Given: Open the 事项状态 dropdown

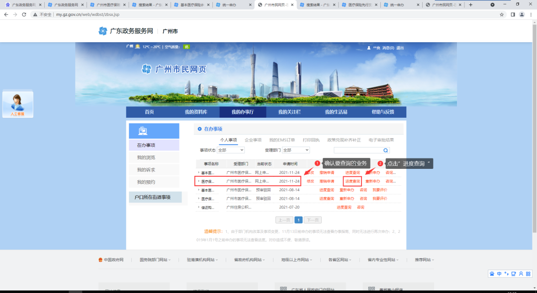Looking at the screenshot, I should (x=231, y=150).
